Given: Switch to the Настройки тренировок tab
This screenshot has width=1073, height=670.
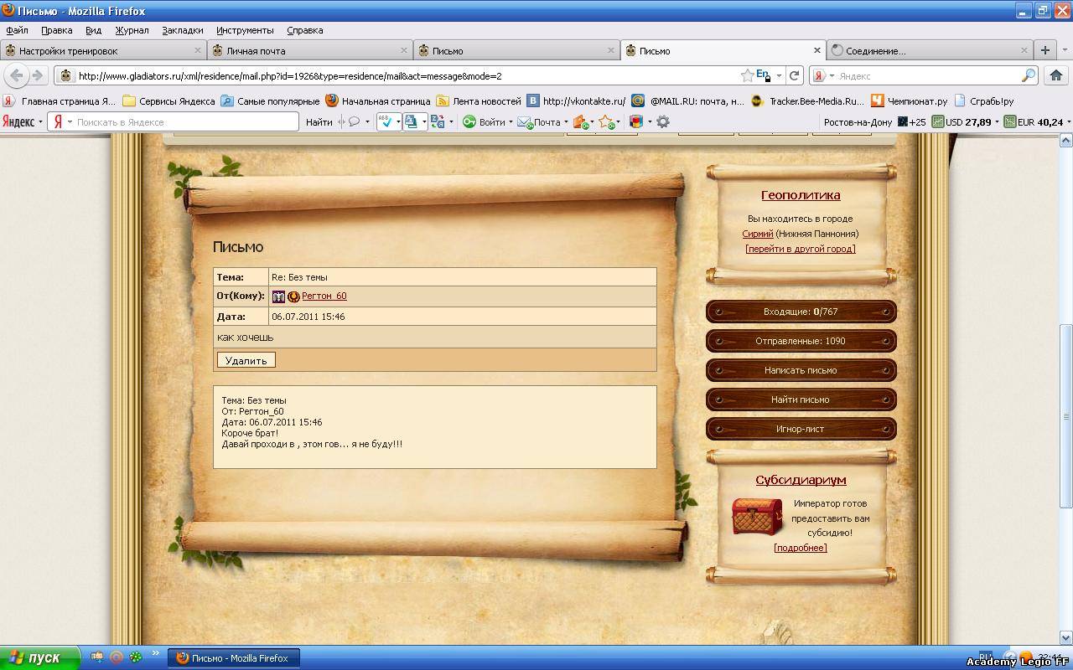Looking at the screenshot, I should (104, 50).
